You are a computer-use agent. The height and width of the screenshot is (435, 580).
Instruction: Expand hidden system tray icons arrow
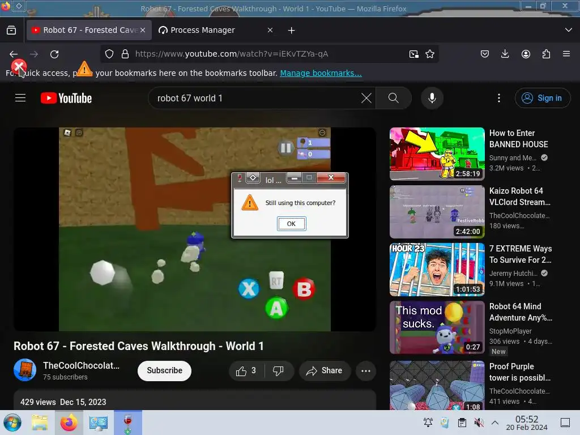pyautogui.click(x=495, y=423)
